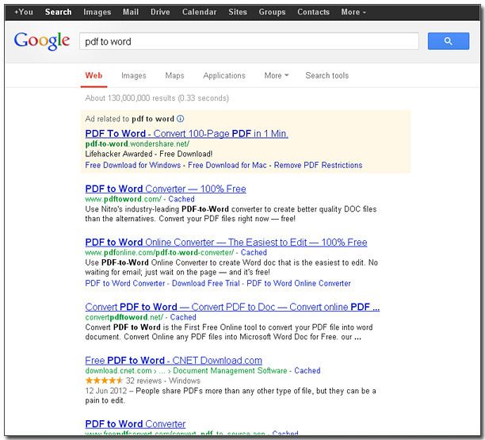Switch to the Maps results tab
The width and height of the screenshot is (485, 440).
pyautogui.click(x=175, y=75)
